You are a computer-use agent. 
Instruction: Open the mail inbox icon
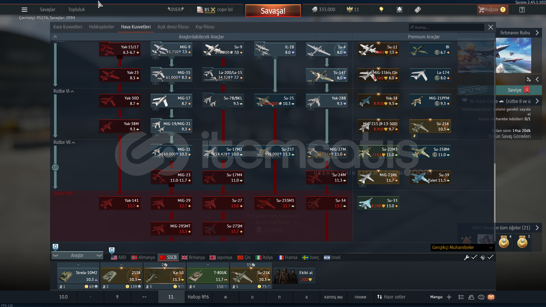coord(491,297)
